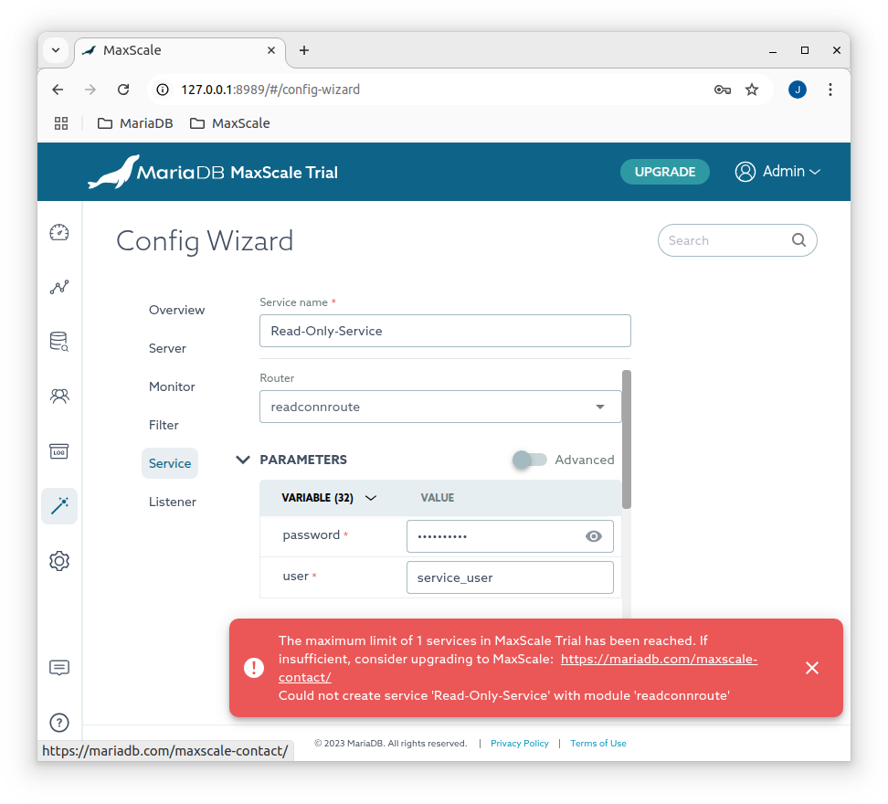Click the VALUE column header
The height and width of the screenshot is (804, 888).
pyautogui.click(x=438, y=498)
